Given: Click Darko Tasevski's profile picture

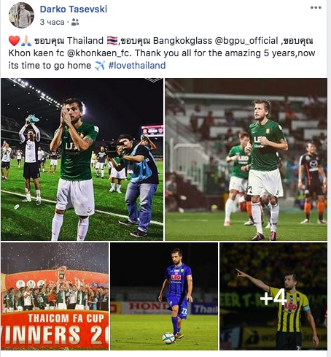Looking at the screenshot, I should point(21,15).
